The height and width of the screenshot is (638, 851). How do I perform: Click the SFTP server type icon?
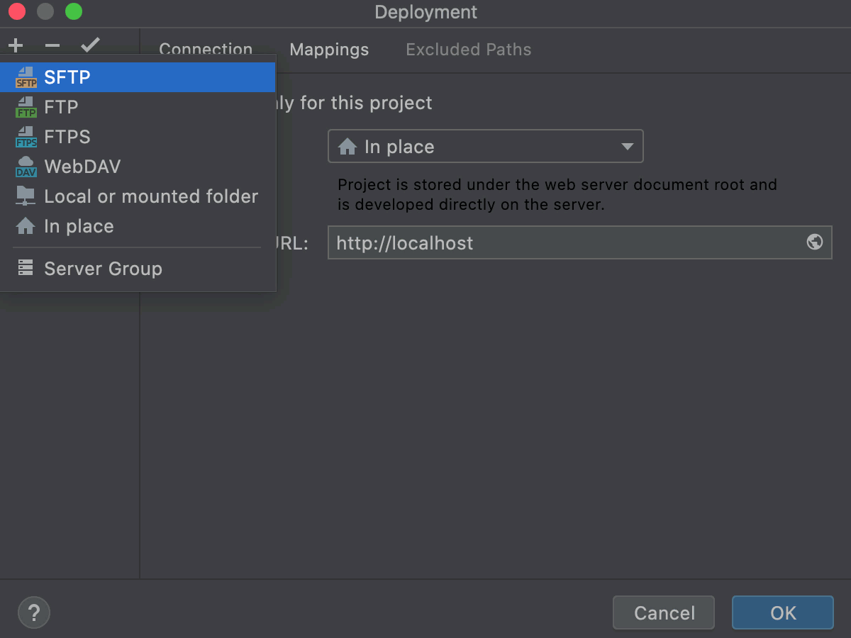27,77
